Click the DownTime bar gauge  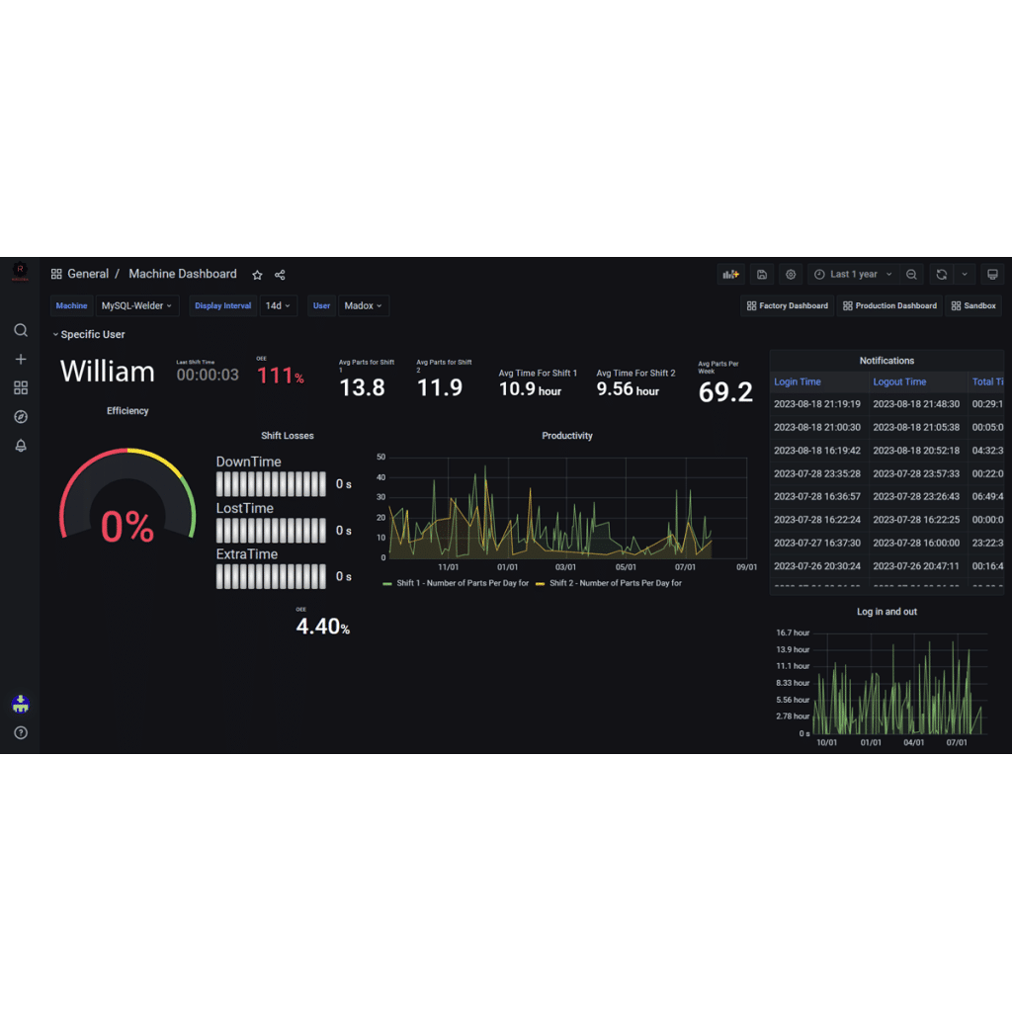pos(271,484)
